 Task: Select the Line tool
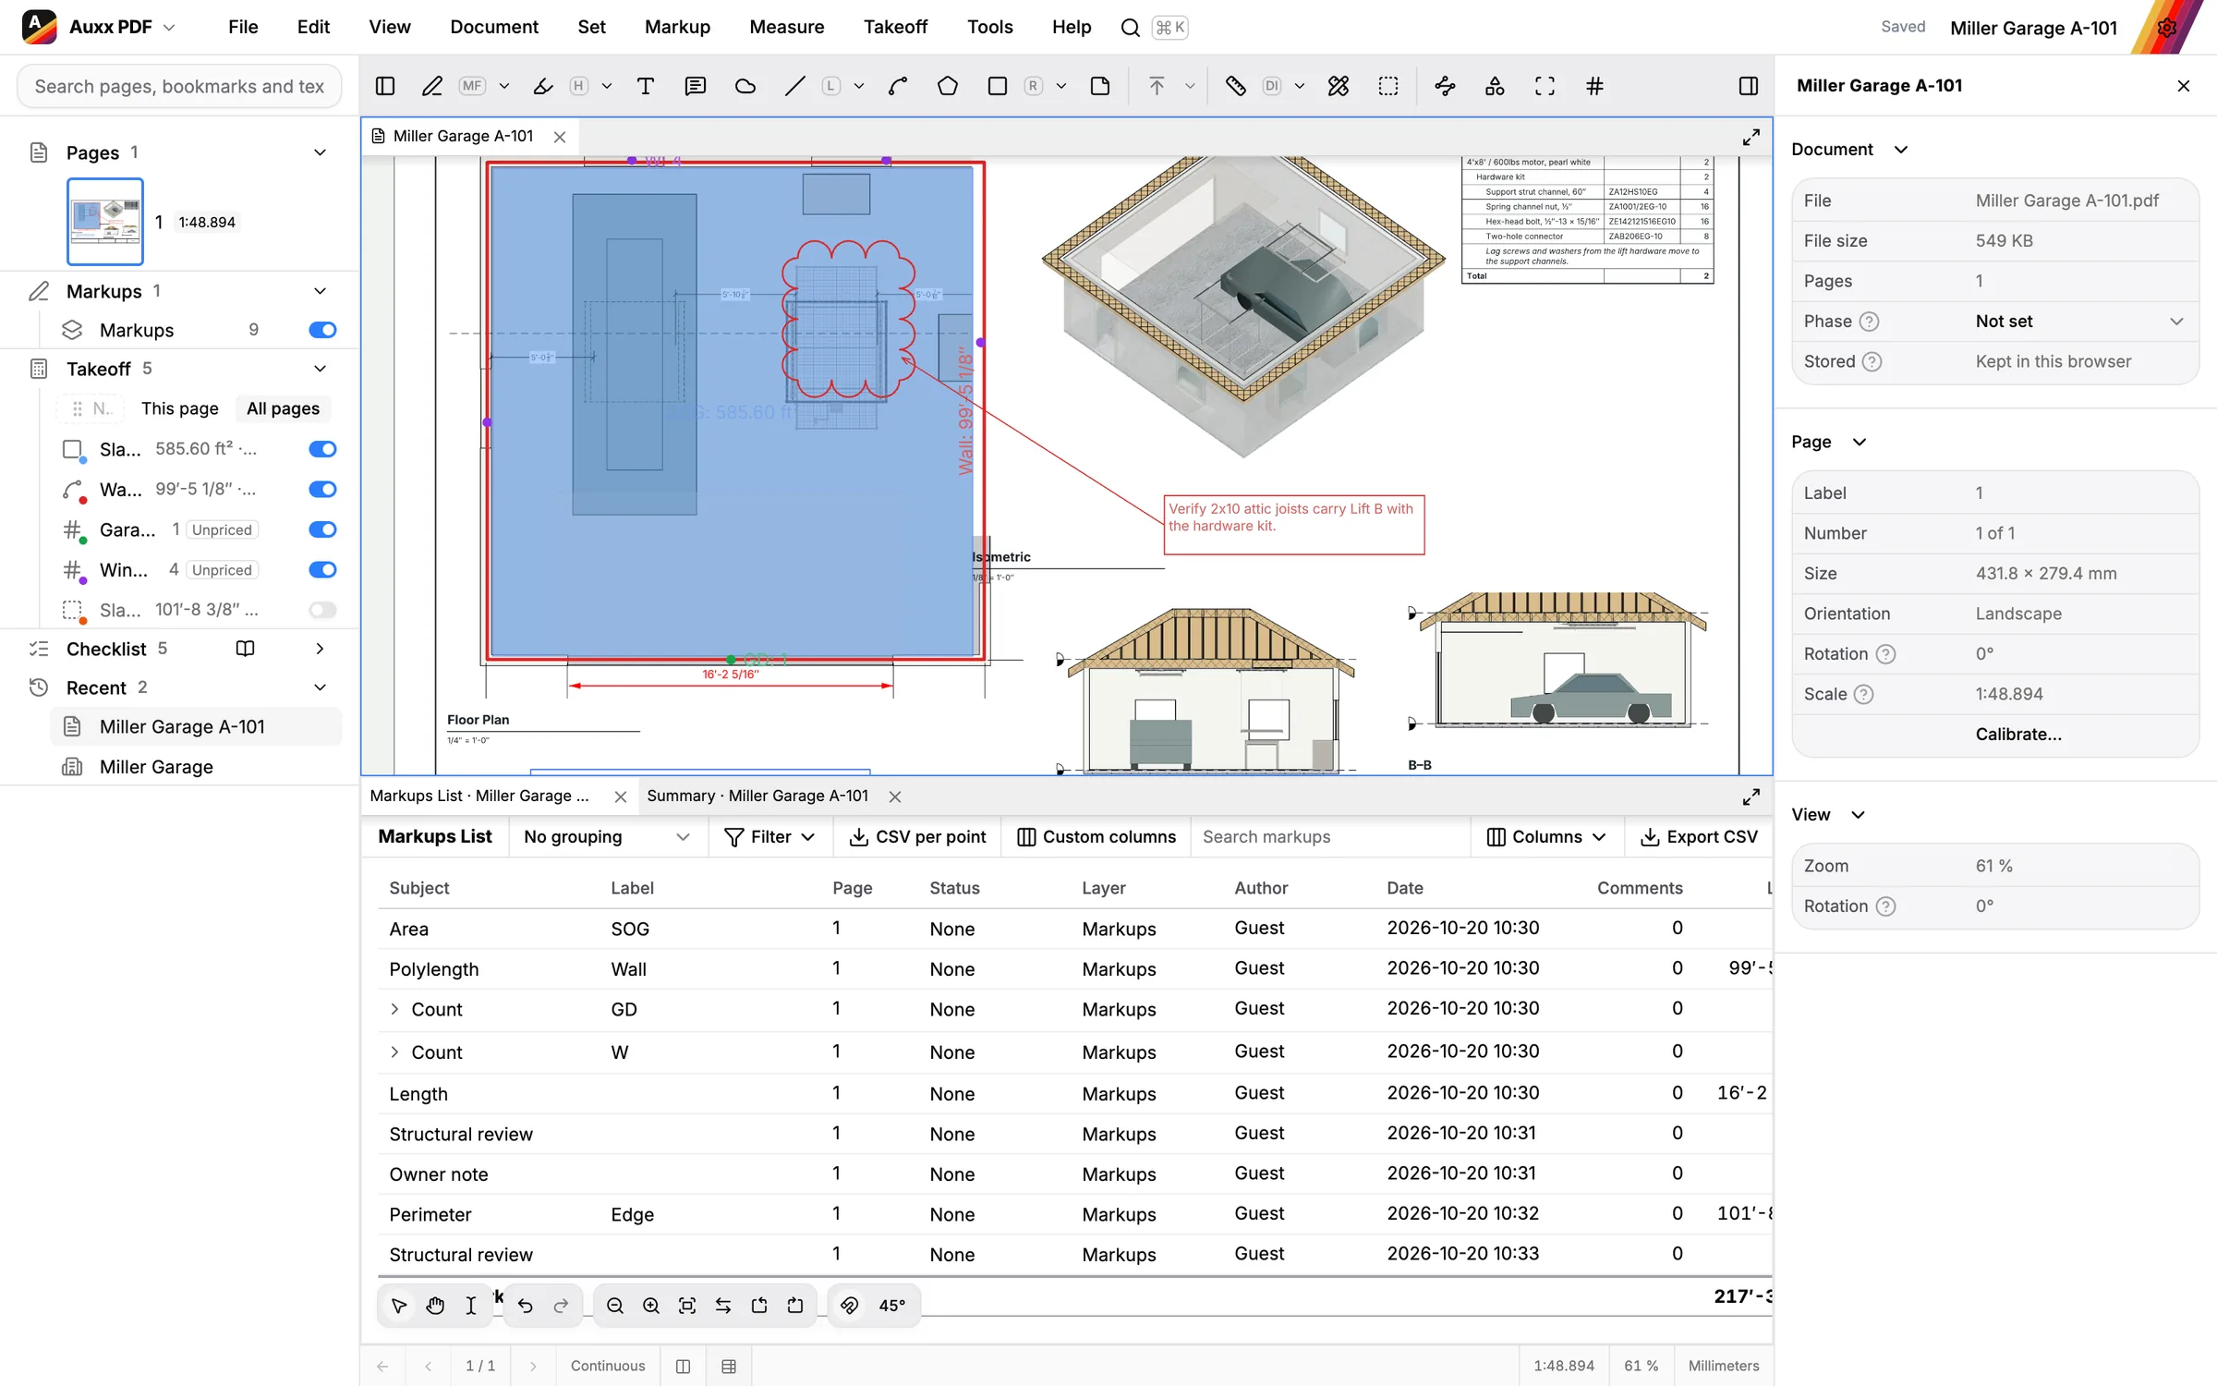794,86
